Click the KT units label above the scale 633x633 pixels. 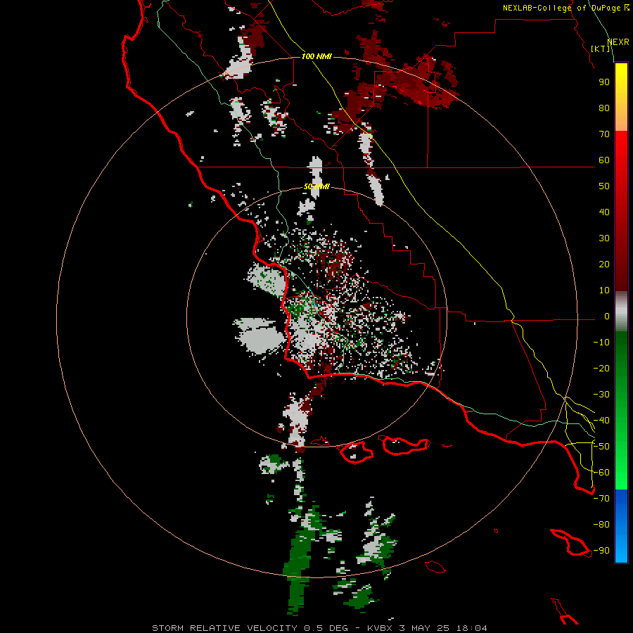click(601, 49)
